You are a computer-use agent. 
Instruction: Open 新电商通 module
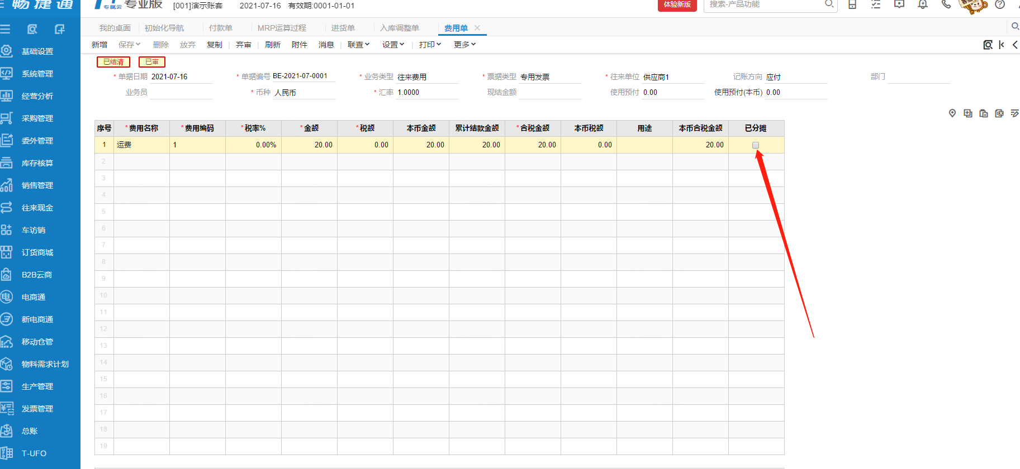coord(37,319)
